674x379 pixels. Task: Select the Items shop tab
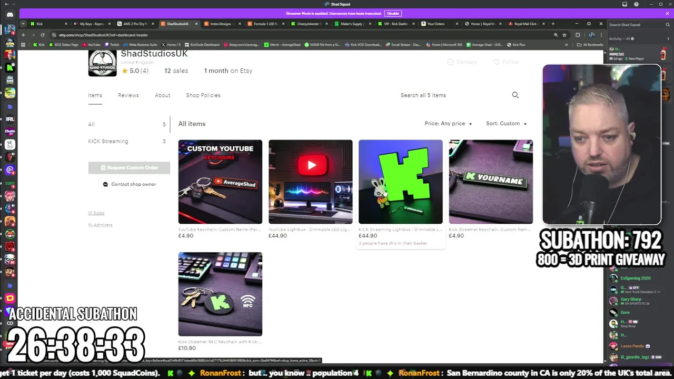95,95
